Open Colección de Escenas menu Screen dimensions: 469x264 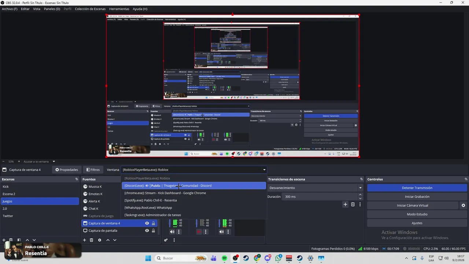90,9
